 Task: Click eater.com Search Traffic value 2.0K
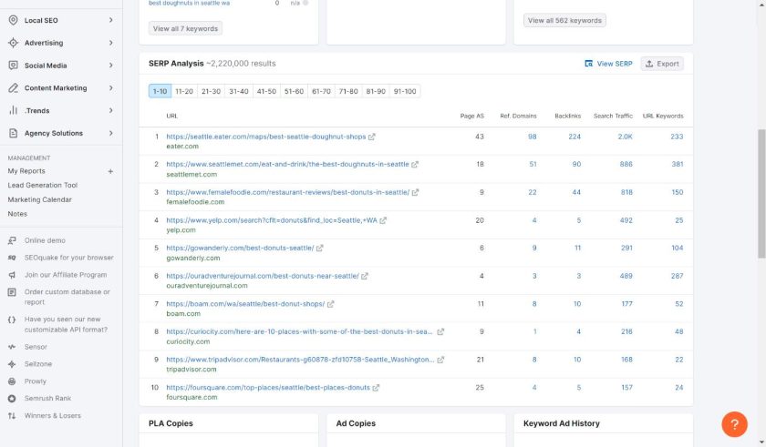625,137
